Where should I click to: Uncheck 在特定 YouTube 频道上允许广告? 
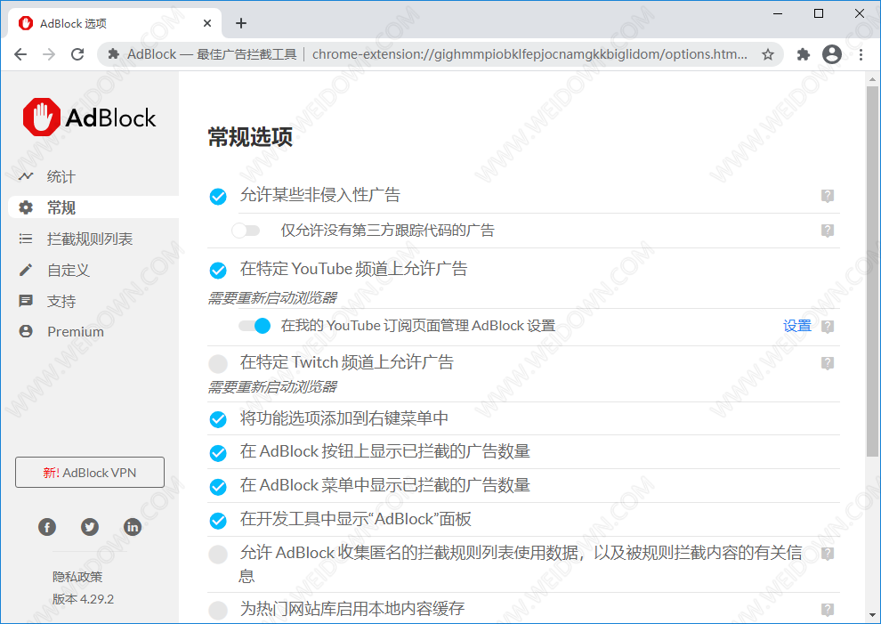point(218,271)
